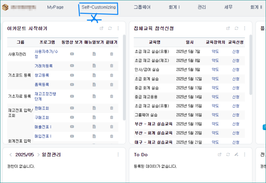Click trash icon in 창고등록 row
Viewport: 266px width, 183px height.
(111, 75)
